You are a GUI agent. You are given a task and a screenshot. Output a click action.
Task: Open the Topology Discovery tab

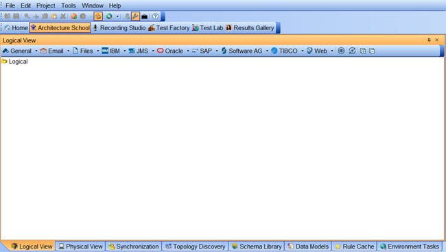tap(196, 247)
